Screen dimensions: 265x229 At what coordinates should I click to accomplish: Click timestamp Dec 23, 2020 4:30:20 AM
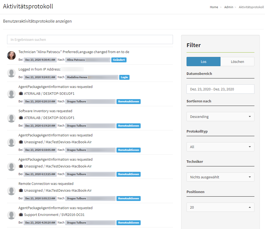click(40, 223)
